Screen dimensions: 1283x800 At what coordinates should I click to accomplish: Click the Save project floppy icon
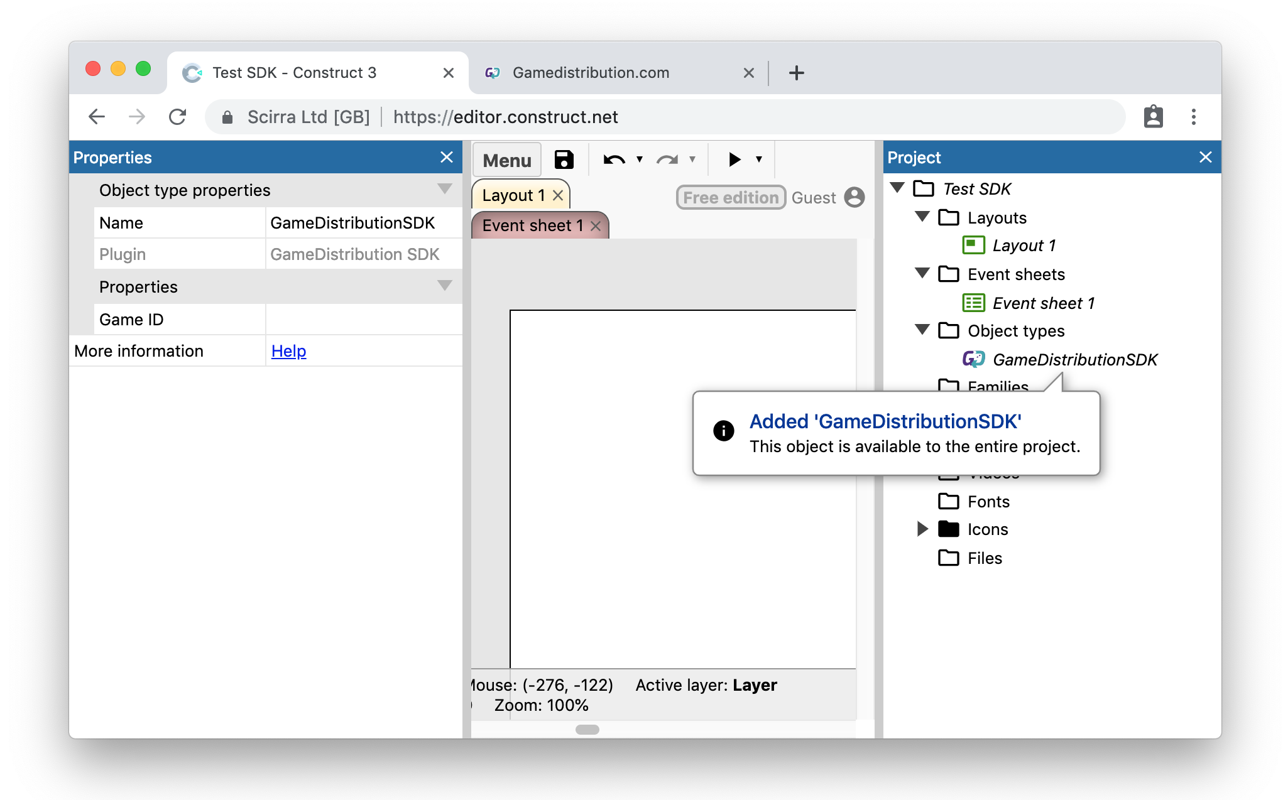564,159
